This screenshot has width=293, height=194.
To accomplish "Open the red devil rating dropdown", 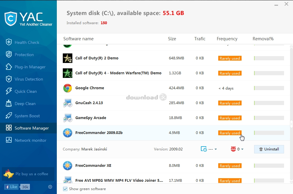I will point(237,149).
